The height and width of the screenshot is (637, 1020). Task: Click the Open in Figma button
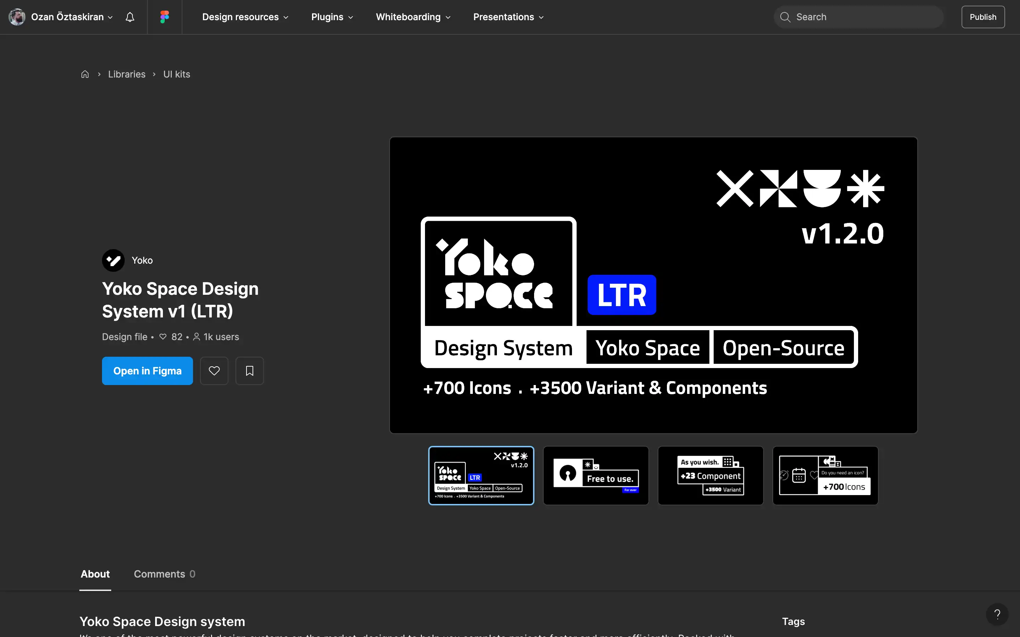pyautogui.click(x=148, y=371)
